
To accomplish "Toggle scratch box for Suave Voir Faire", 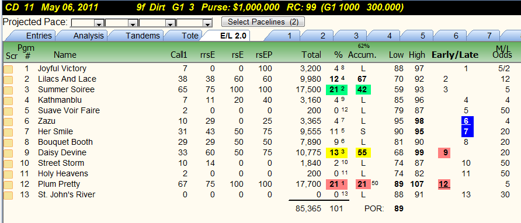I will [8, 111].
